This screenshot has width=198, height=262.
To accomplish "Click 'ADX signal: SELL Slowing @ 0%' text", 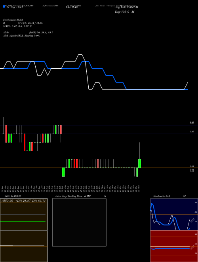I will click(21, 36).
